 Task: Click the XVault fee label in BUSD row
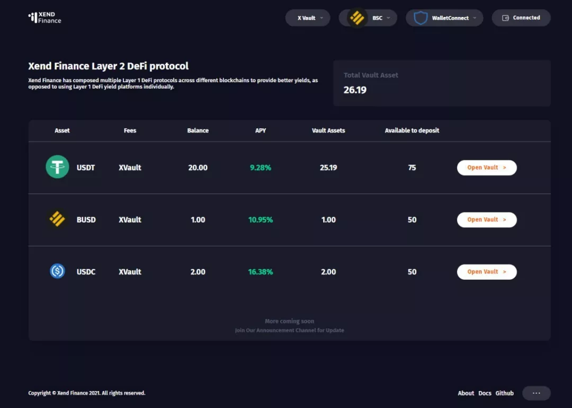[x=130, y=220]
